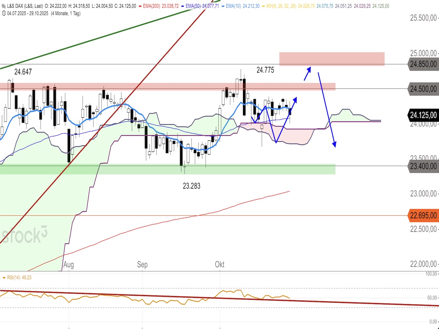Image resolution: width=439 pixels, height=329 pixels.
Task: Click the clock icon beside the date range
Action: pos(4,14)
